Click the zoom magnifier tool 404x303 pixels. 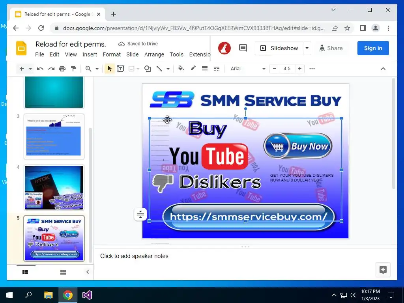[88, 69]
